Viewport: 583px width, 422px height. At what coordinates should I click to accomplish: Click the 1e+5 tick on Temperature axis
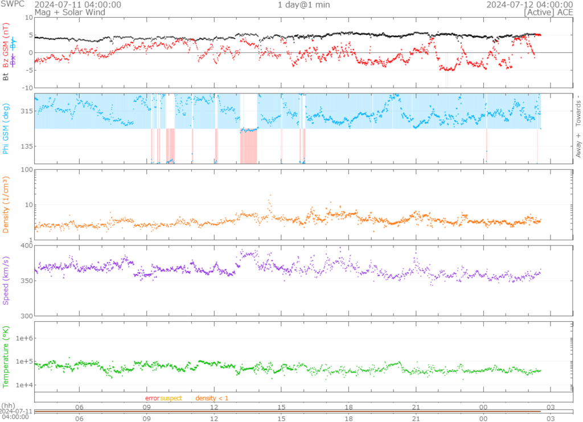click(x=24, y=362)
